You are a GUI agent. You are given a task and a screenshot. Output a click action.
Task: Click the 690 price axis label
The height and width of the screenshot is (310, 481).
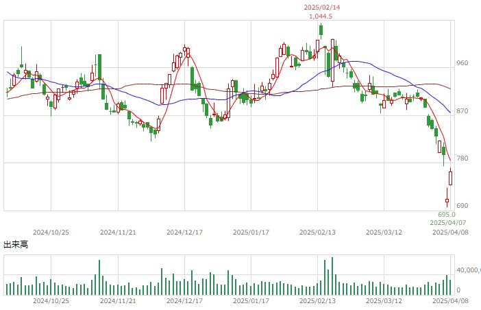(x=463, y=205)
